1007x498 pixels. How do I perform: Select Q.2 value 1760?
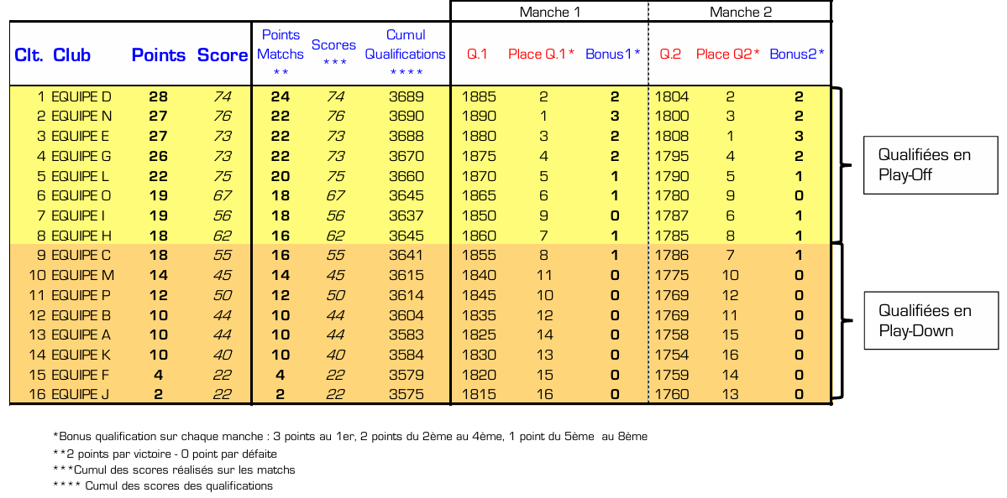coord(672,395)
